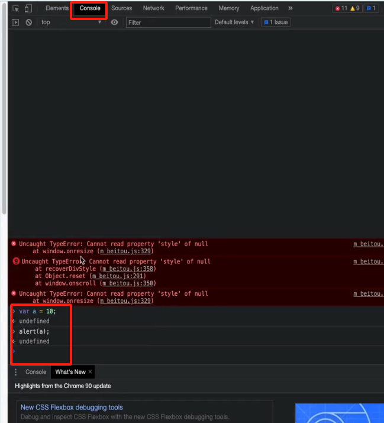Click the first error's red icon
The image size is (384, 423).
[x=14, y=244]
